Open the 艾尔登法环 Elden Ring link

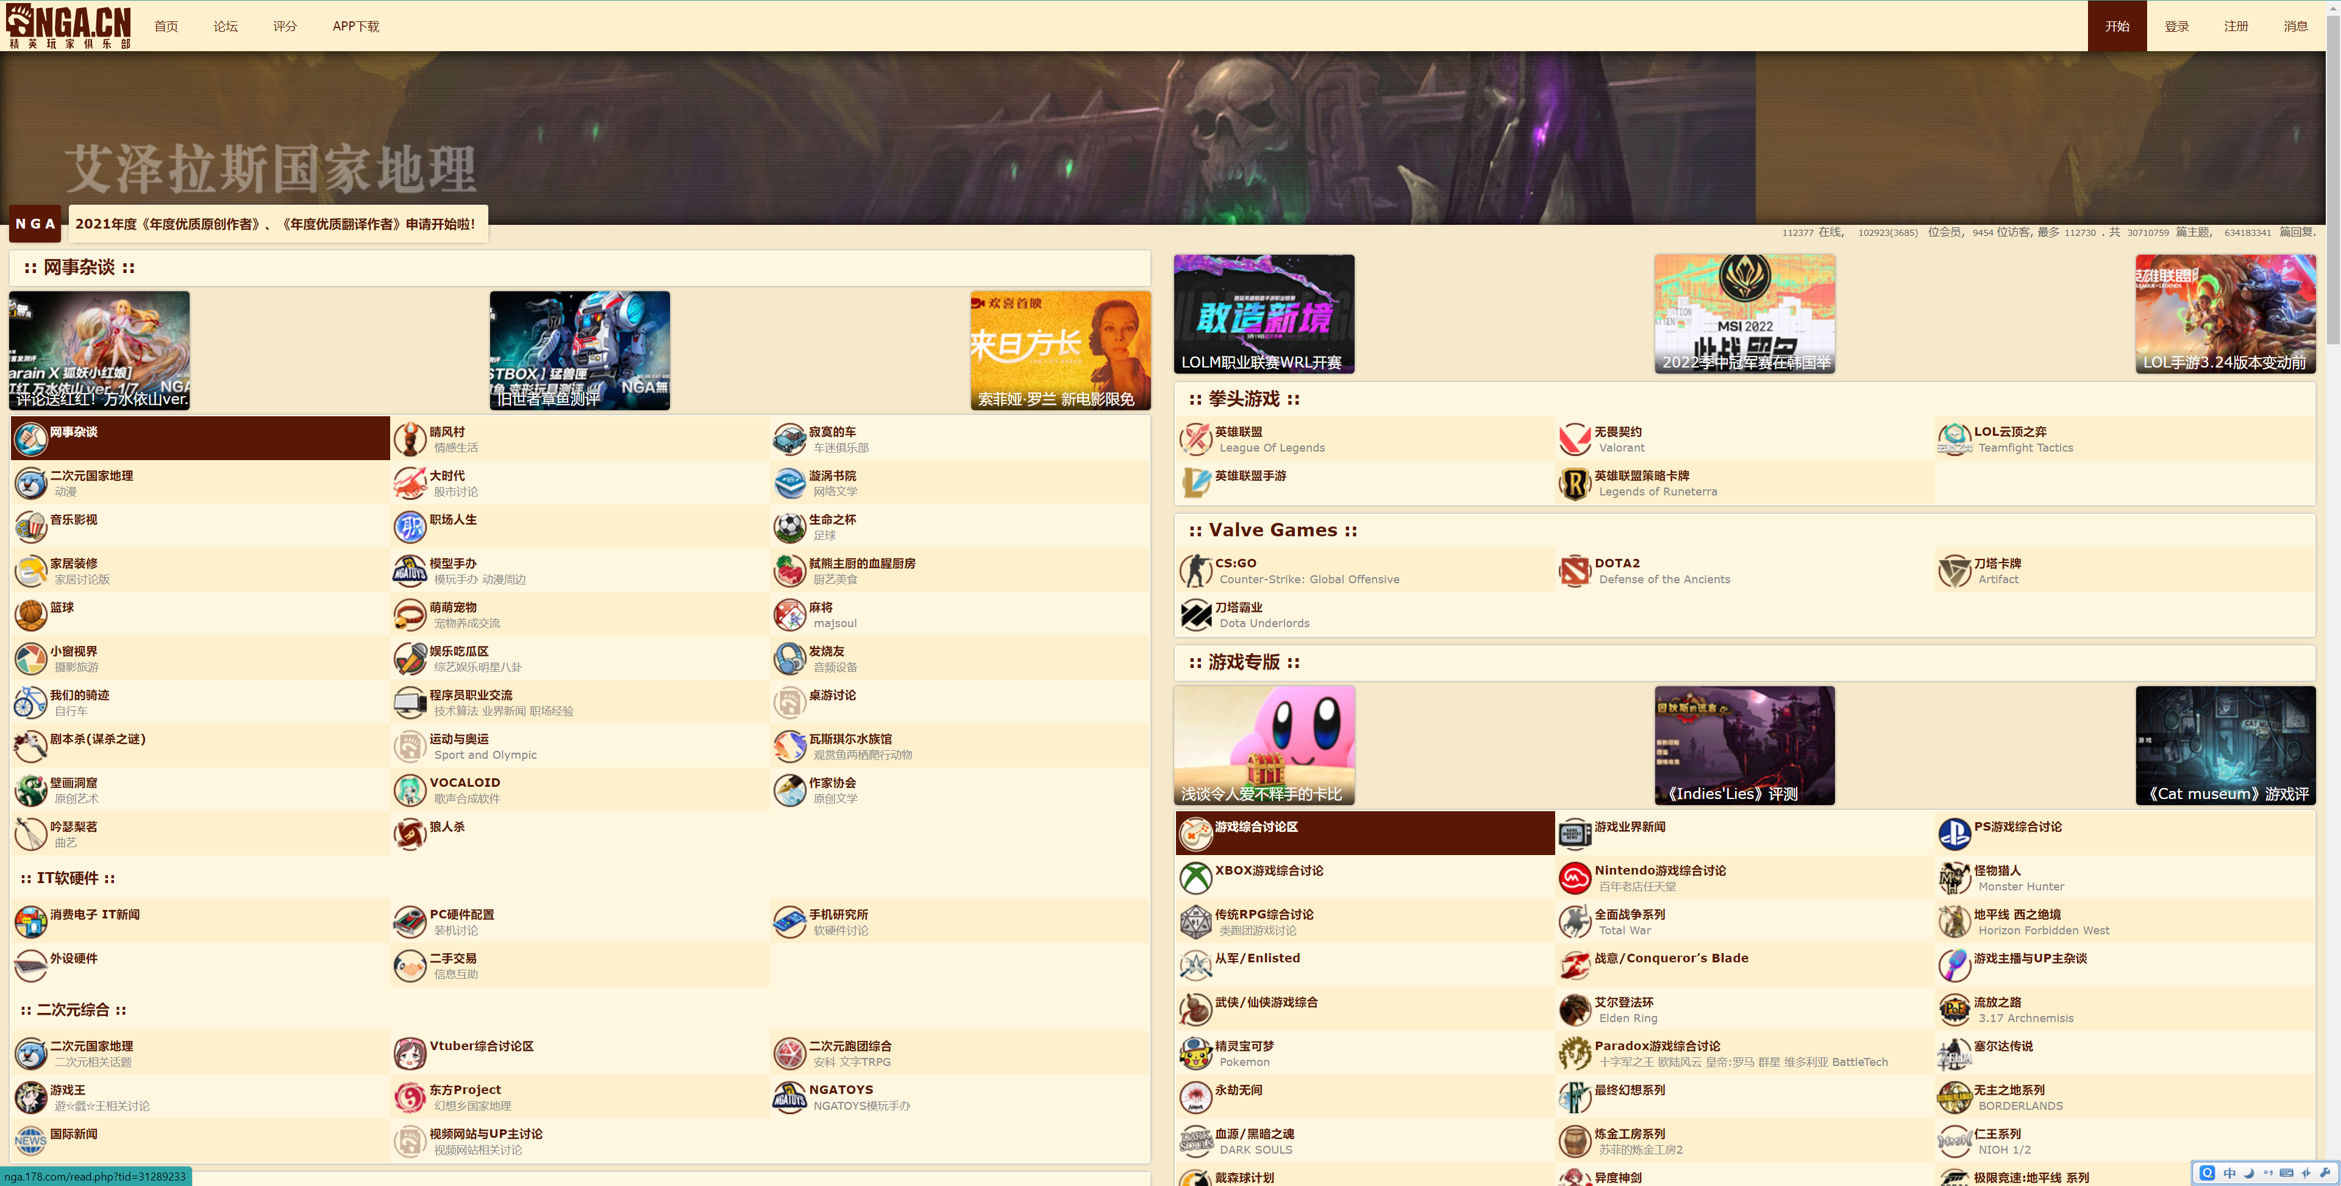(x=1624, y=1001)
